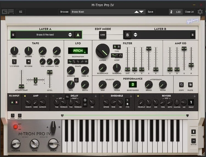The height and width of the screenshot is (157, 206).
Task: Select Layer A for editing
Action: pyautogui.click(x=78, y=35)
